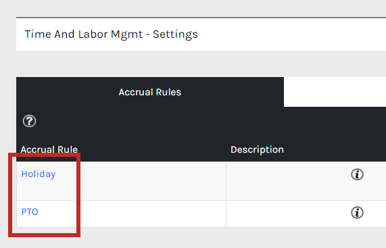
Task: Sort the table by Description header
Action: (257, 149)
